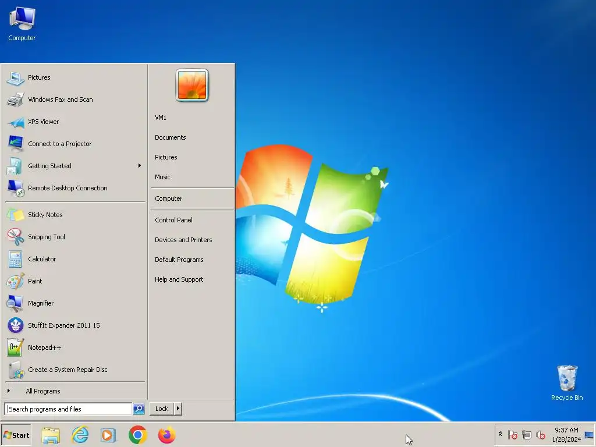This screenshot has width=596, height=447.
Task: Open Default Programs
Action: pos(179,260)
